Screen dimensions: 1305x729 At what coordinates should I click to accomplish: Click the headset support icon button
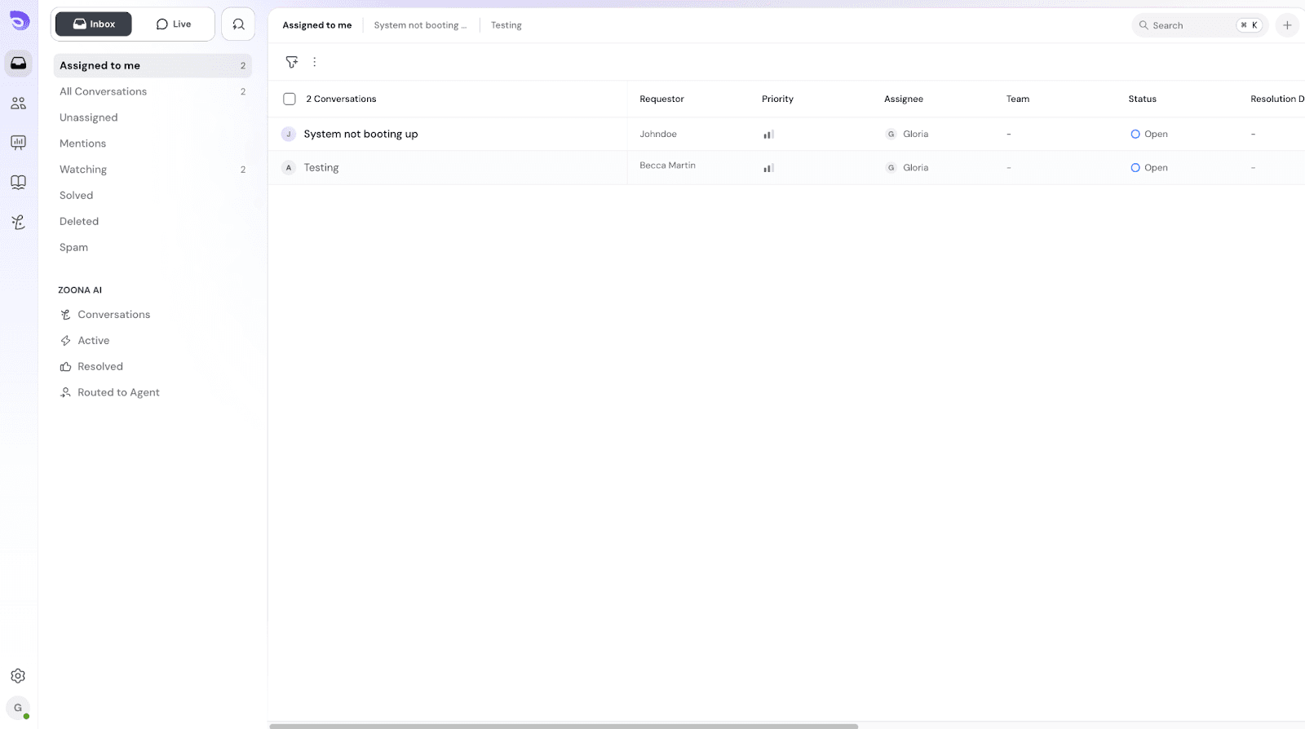pos(238,24)
